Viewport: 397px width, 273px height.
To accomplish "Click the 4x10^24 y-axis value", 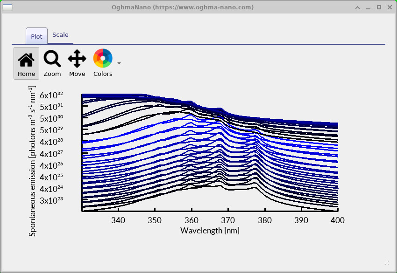I will point(51,189).
